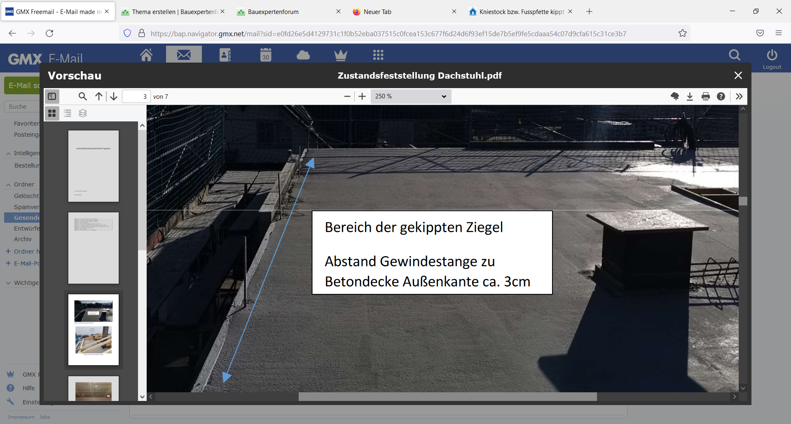Open the PDF viewer help icon
Viewport: 791px width, 424px height.
coord(721,96)
